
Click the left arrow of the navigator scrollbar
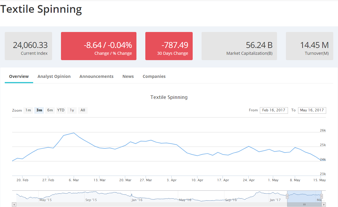tap(14, 204)
